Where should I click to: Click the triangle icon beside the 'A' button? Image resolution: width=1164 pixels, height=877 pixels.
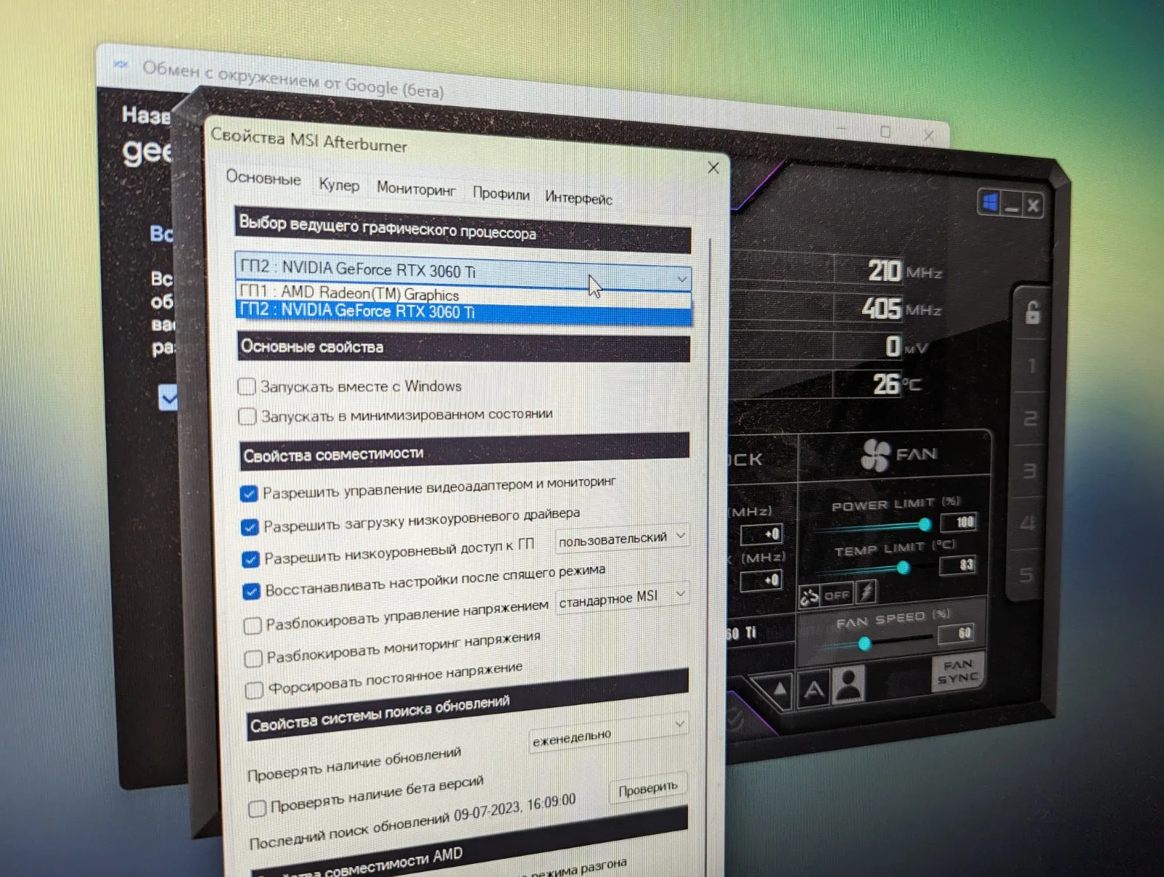[779, 689]
